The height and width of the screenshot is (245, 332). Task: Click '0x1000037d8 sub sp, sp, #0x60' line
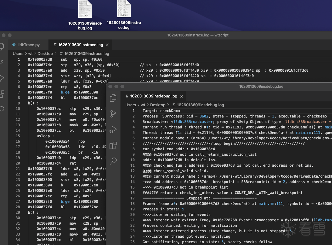pos(65,60)
